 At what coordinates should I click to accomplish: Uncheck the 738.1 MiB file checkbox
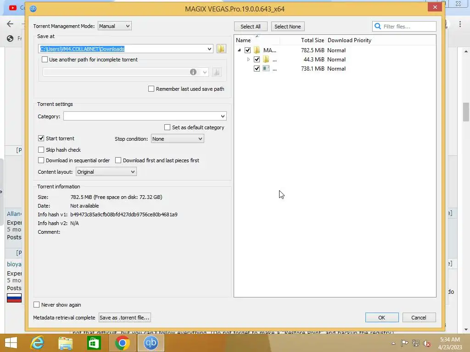click(x=257, y=69)
